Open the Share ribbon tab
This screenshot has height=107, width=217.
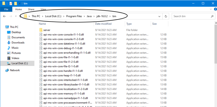pos(31,9)
